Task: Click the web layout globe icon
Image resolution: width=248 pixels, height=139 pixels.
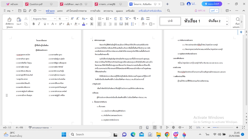Action: click(174, 127)
